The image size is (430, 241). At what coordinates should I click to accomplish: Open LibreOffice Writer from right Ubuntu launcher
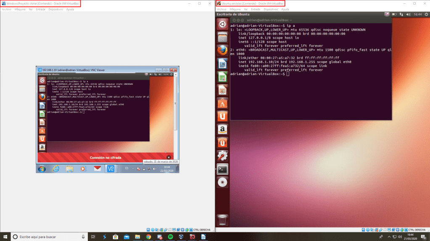point(222,64)
